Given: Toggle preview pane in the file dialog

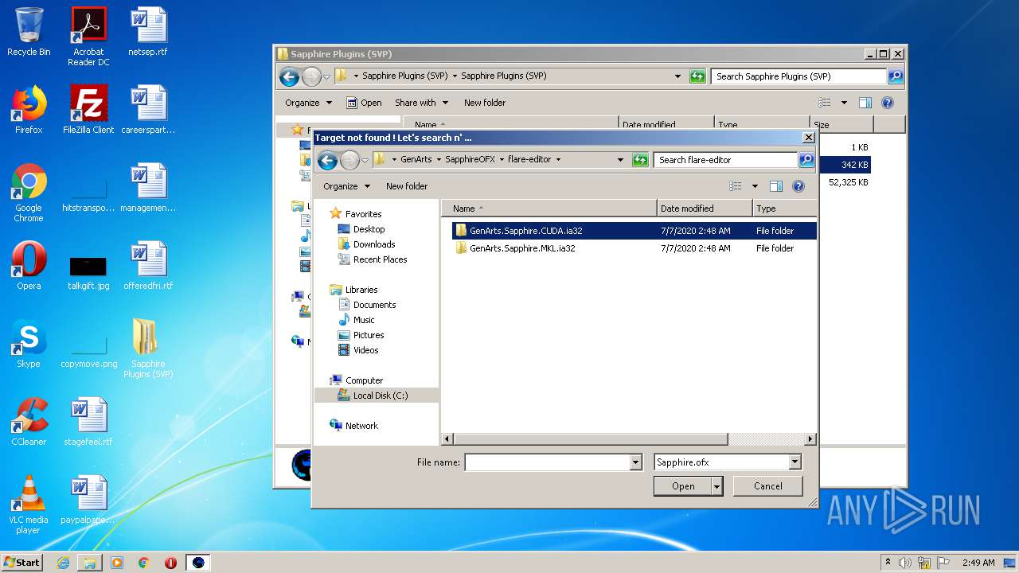Looking at the screenshot, I should pos(776,186).
